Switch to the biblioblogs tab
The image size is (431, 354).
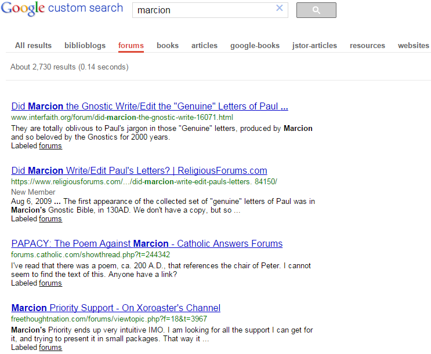[x=85, y=45]
